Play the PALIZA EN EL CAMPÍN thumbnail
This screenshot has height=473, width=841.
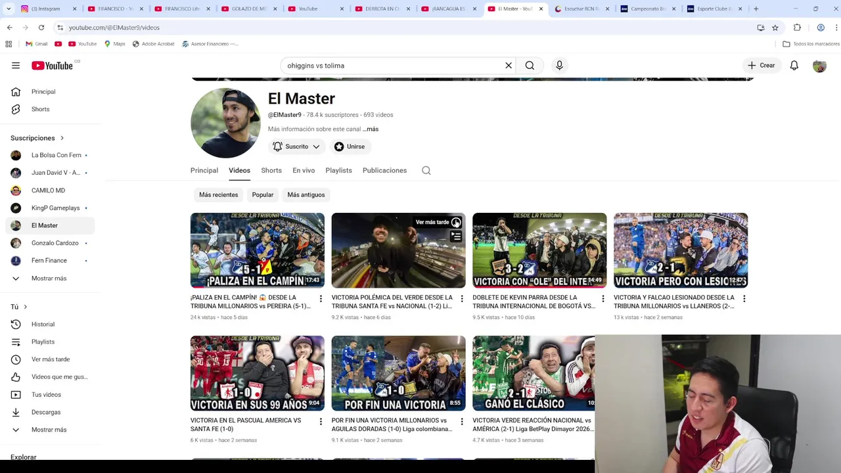tap(258, 250)
